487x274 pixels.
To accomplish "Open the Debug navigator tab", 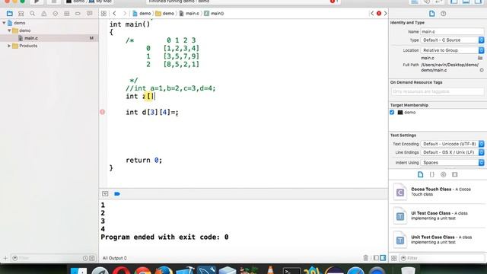I will (x=66, y=14).
